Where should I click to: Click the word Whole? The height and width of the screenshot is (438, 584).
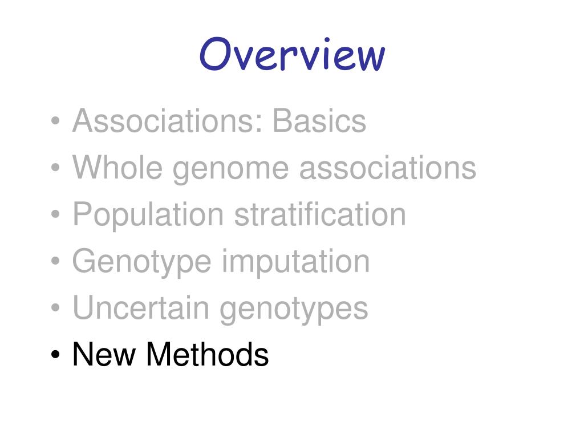117,167
